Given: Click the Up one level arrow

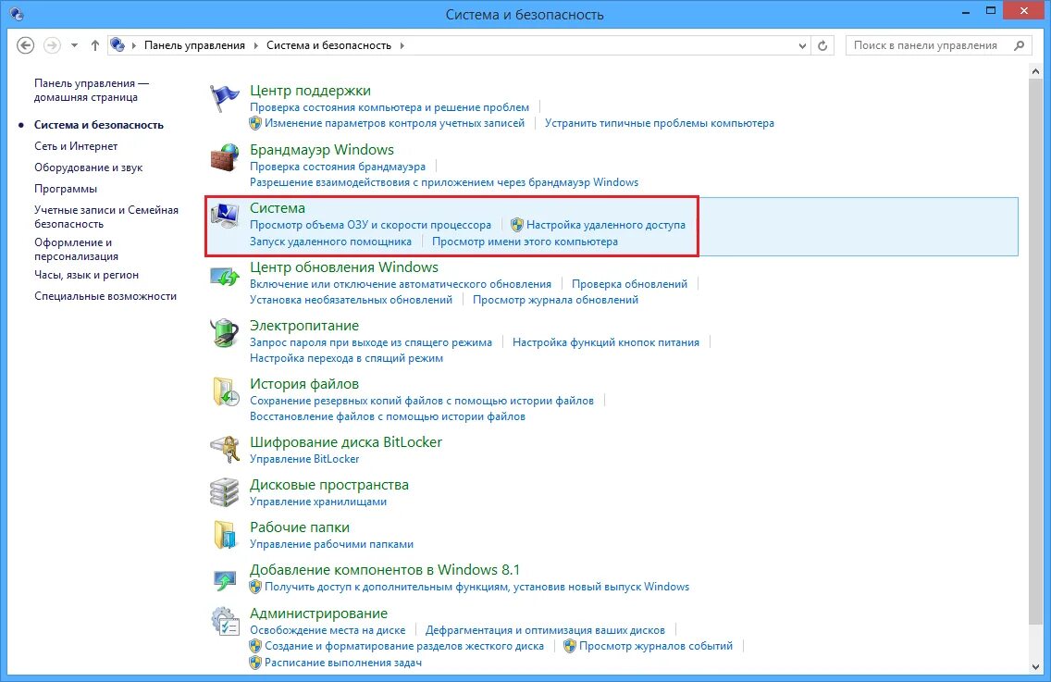Looking at the screenshot, I should click(95, 45).
